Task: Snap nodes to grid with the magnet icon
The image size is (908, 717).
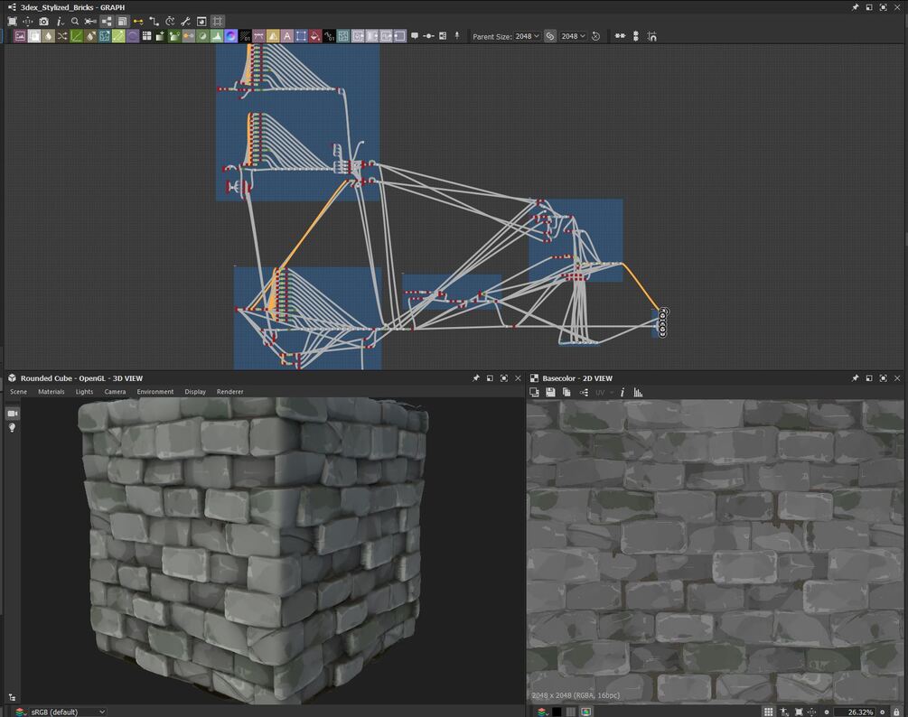Action: click(x=651, y=36)
